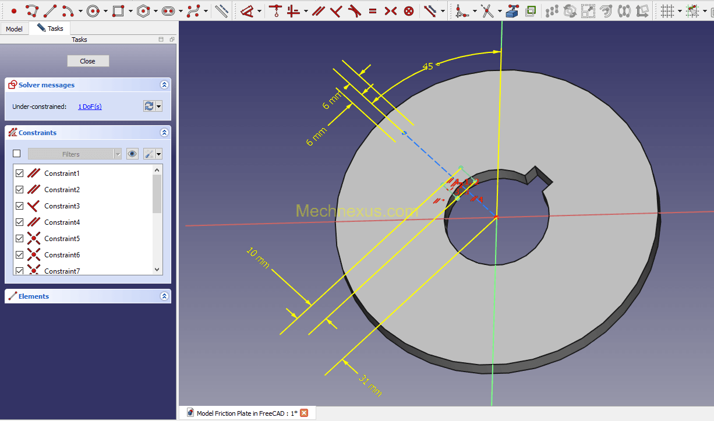The width and height of the screenshot is (714, 421).
Task: Disable Constraint5 via its checkbox
Action: 19,239
